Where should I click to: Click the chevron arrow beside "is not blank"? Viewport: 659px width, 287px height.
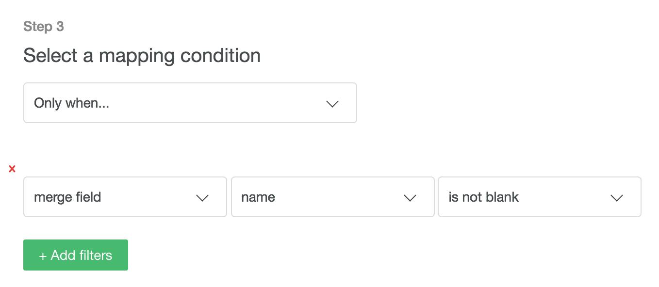pyautogui.click(x=616, y=198)
